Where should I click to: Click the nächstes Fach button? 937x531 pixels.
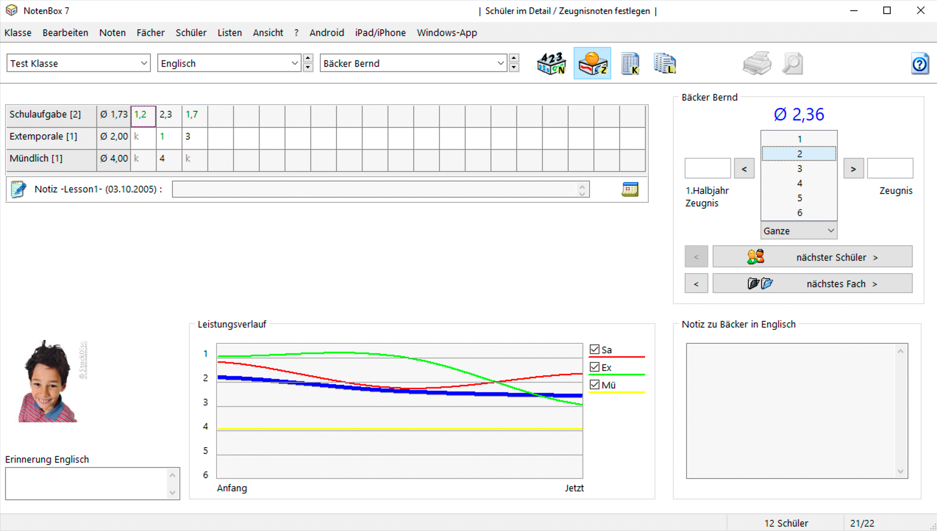pyautogui.click(x=812, y=283)
